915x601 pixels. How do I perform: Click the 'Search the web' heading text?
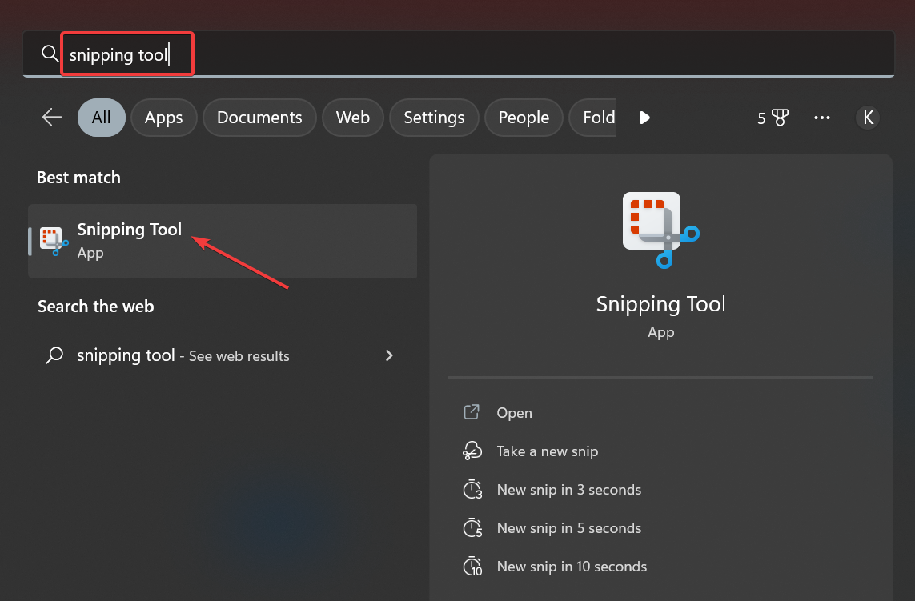tap(96, 307)
